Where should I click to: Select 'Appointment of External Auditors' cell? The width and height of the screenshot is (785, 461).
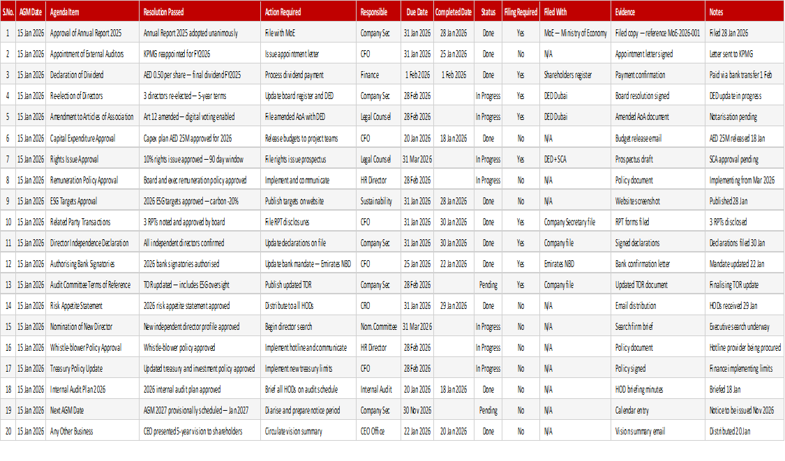coord(92,54)
